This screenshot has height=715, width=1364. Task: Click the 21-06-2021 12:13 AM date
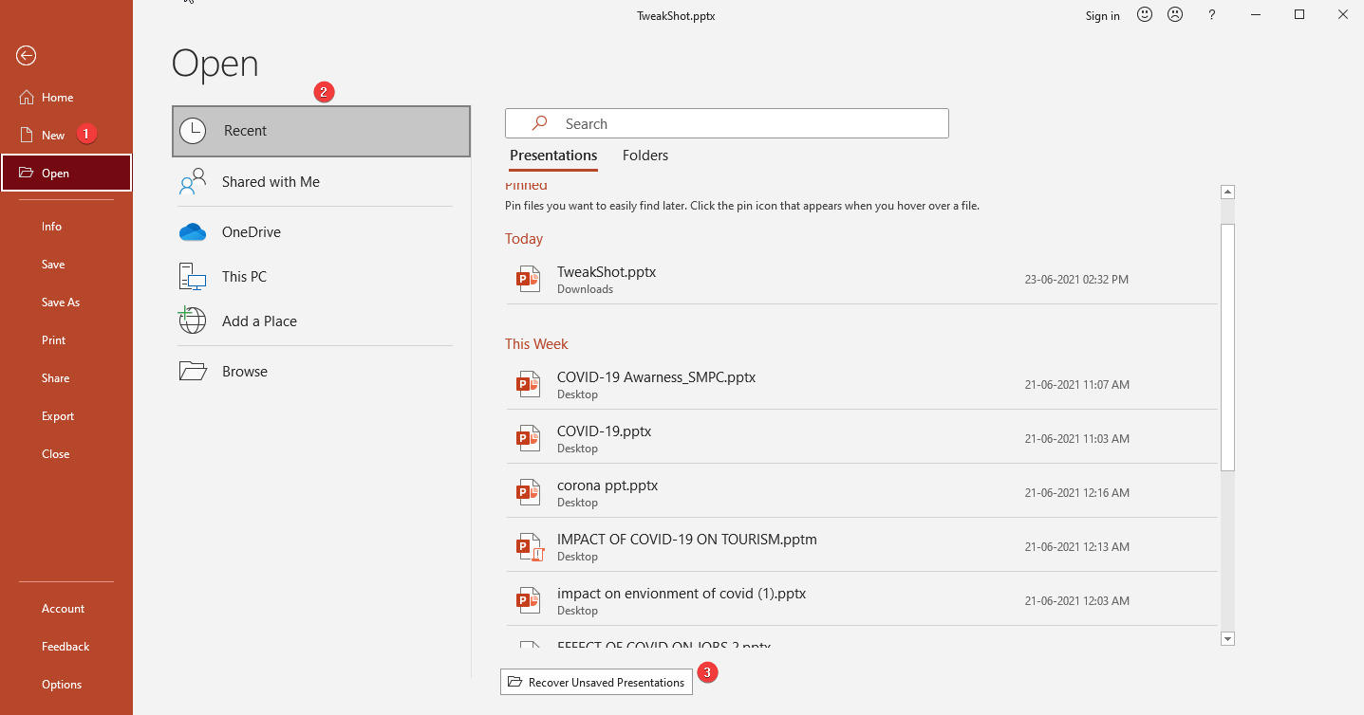pos(1076,547)
